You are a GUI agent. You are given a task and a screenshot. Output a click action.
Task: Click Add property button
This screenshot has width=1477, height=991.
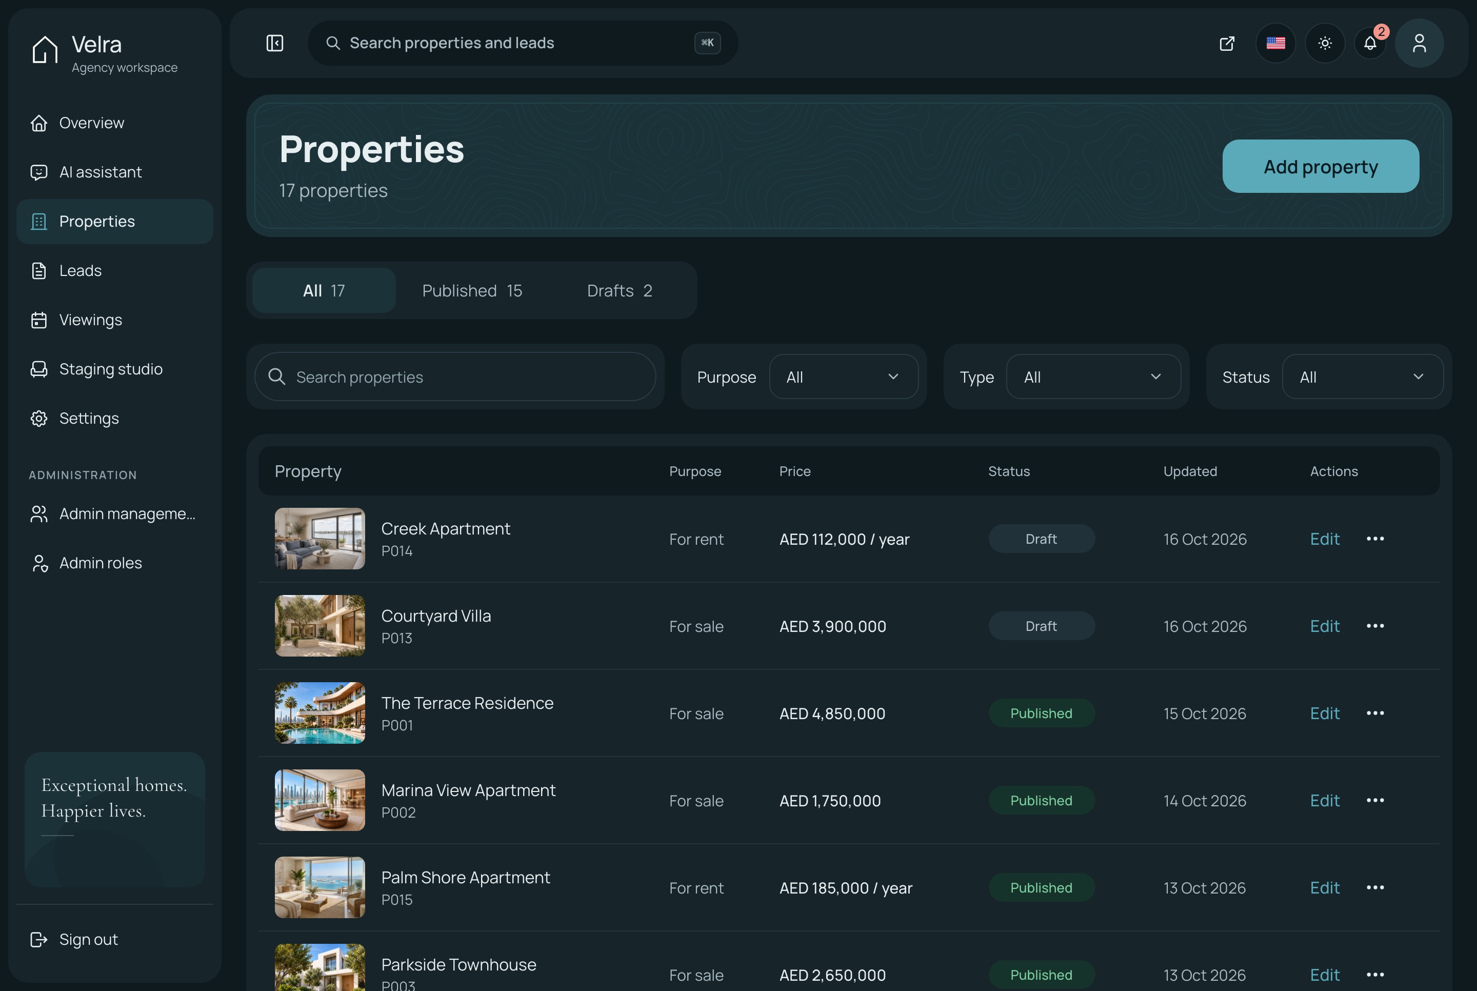pyautogui.click(x=1321, y=166)
